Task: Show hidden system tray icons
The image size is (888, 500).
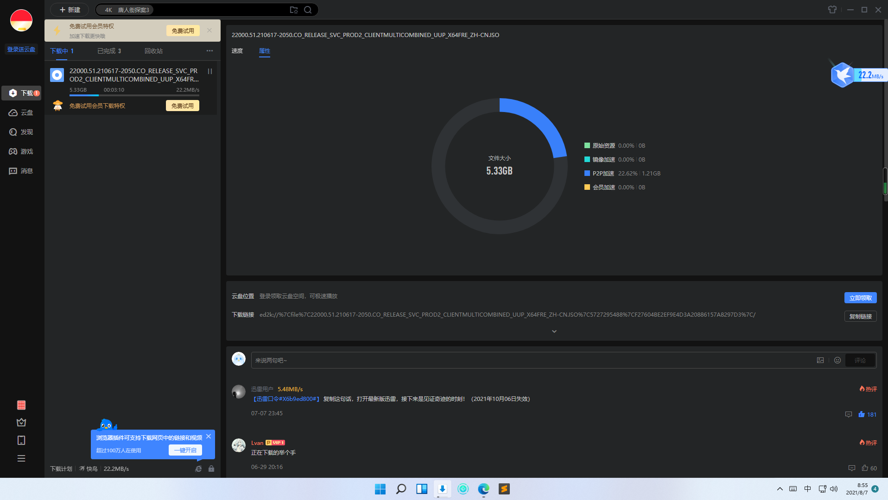Action: 780,489
